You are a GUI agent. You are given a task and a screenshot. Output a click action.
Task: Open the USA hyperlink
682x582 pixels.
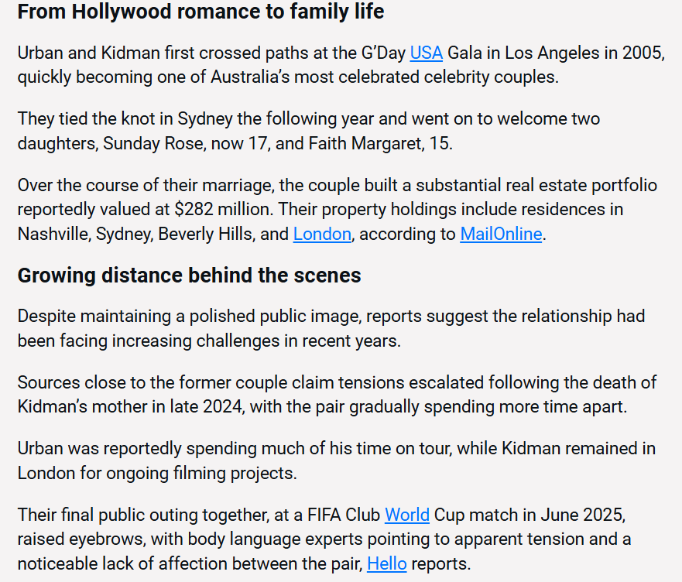pos(426,53)
